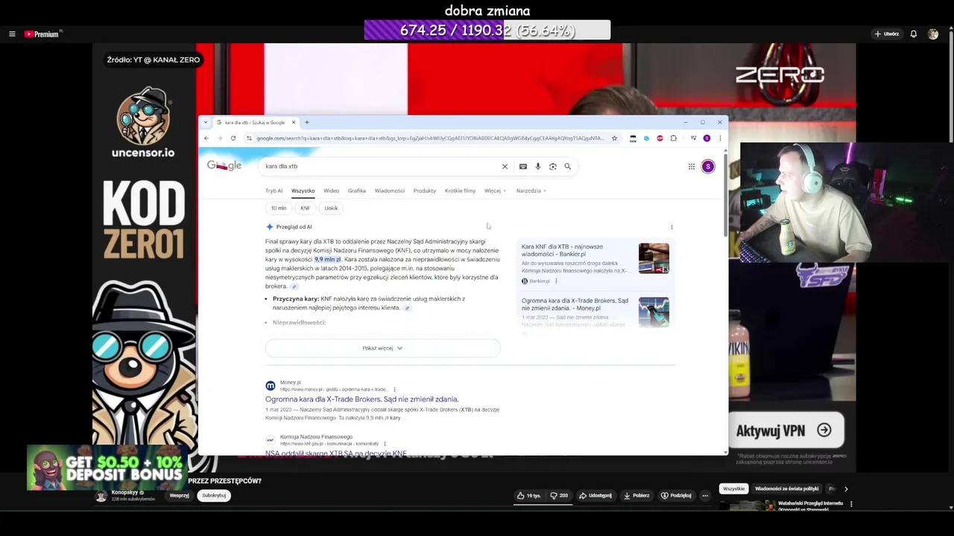Switch to Wiadomości results tab

coord(390,191)
